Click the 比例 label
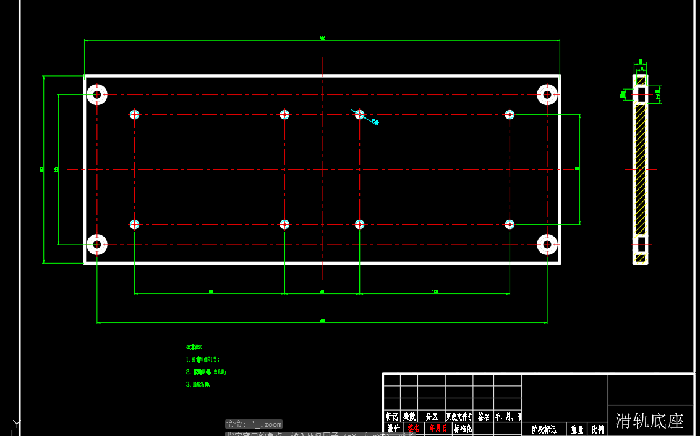Viewport: 700px width, 436px height. tap(598, 430)
